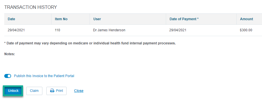Click the date of payment footnote text
This screenshot has width=262, height=103.
click(x=90, y=43)
